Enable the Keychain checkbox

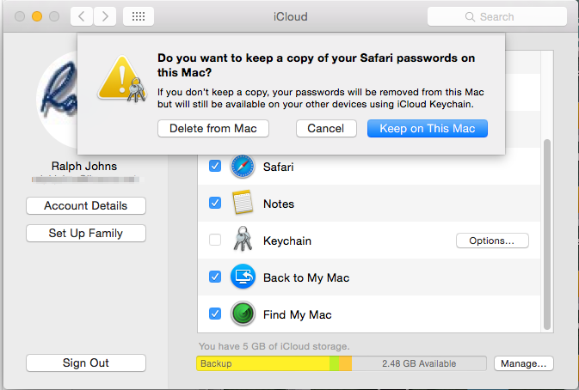pyautogui.click(x=215, y=241)
